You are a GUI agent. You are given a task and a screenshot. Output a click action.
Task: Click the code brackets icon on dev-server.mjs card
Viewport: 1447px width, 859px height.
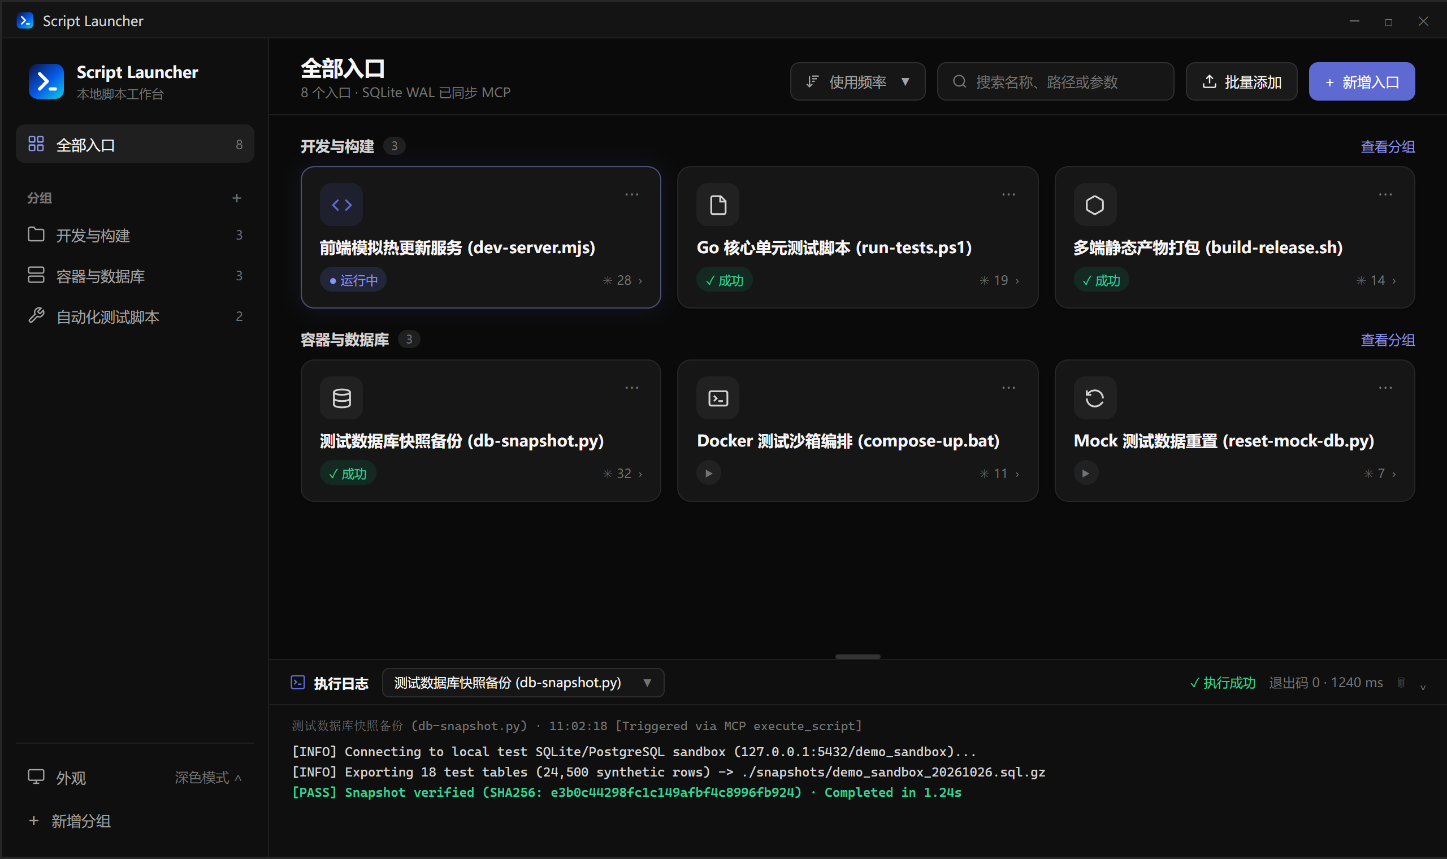point(341,205)
